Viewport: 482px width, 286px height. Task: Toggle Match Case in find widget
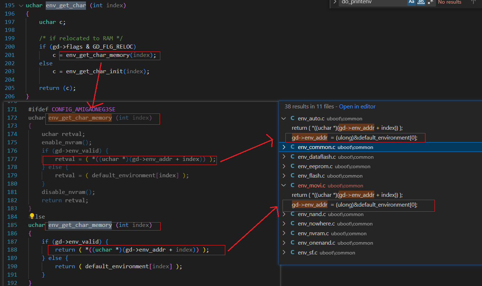pyautogui.click(x=411, y=2)
